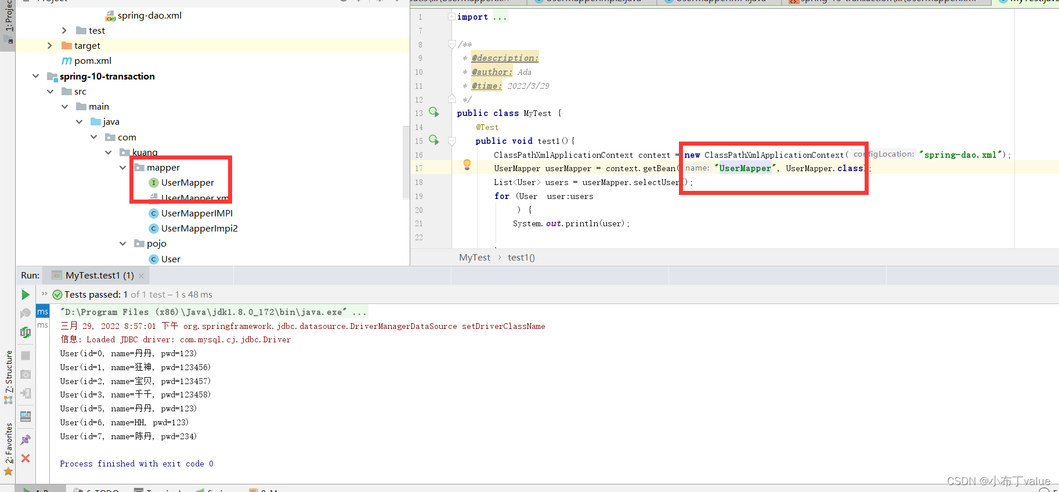This screenshot has width=1059, height=492.
Task: Close the MyTest.test1 (1) run tab
Action: pyautogui.click(x=141, y=276)
